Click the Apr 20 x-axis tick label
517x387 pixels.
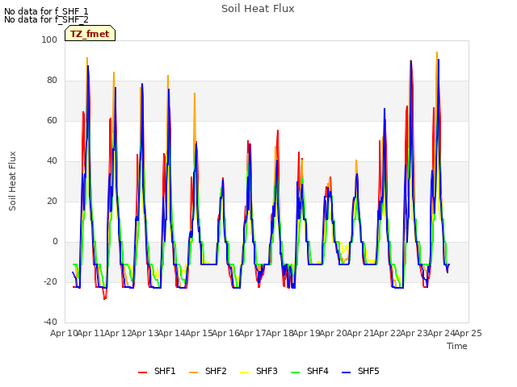click(334, 333)
